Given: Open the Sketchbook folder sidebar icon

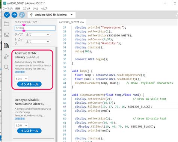Looking at the screenshot, I should click(6, 24).
